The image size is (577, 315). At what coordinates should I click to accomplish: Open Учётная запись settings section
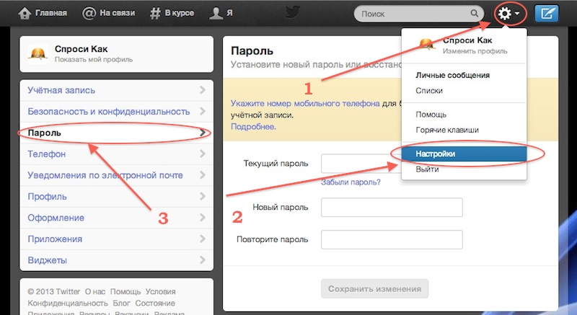116,90
